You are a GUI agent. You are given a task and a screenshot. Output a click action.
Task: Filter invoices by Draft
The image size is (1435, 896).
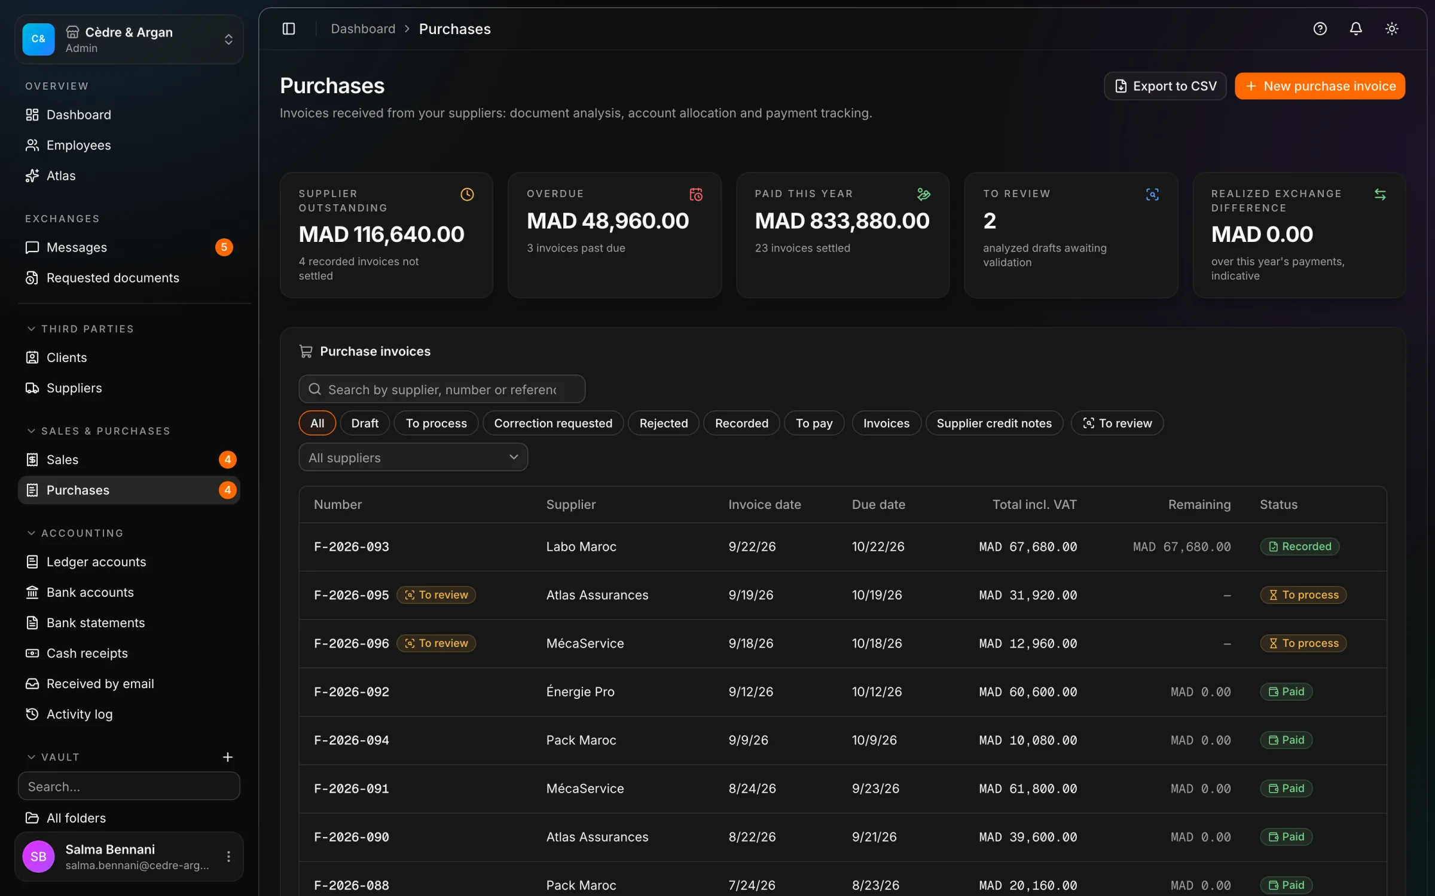[365, 423]
